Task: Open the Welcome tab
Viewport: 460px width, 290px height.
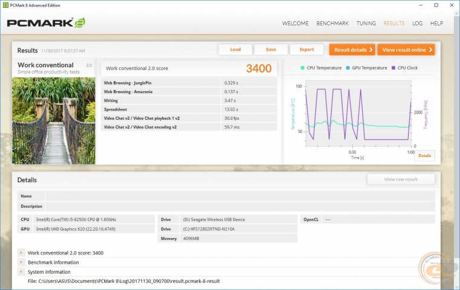Action: click(296, 24)
